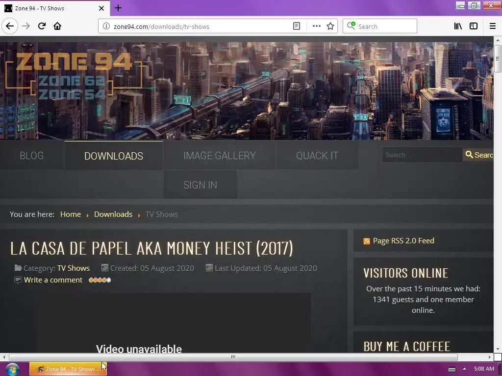Click the grayed TV Shows breadcrumb text
Image resolution: width=502 pixels, height=376 pixels.
162,214
